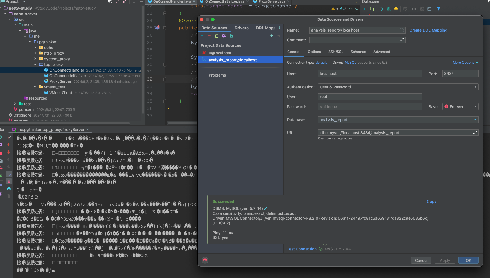This screenshot has height=278, width=490.
Task: Click the Apply button
Action: click(x=445, y=261)
